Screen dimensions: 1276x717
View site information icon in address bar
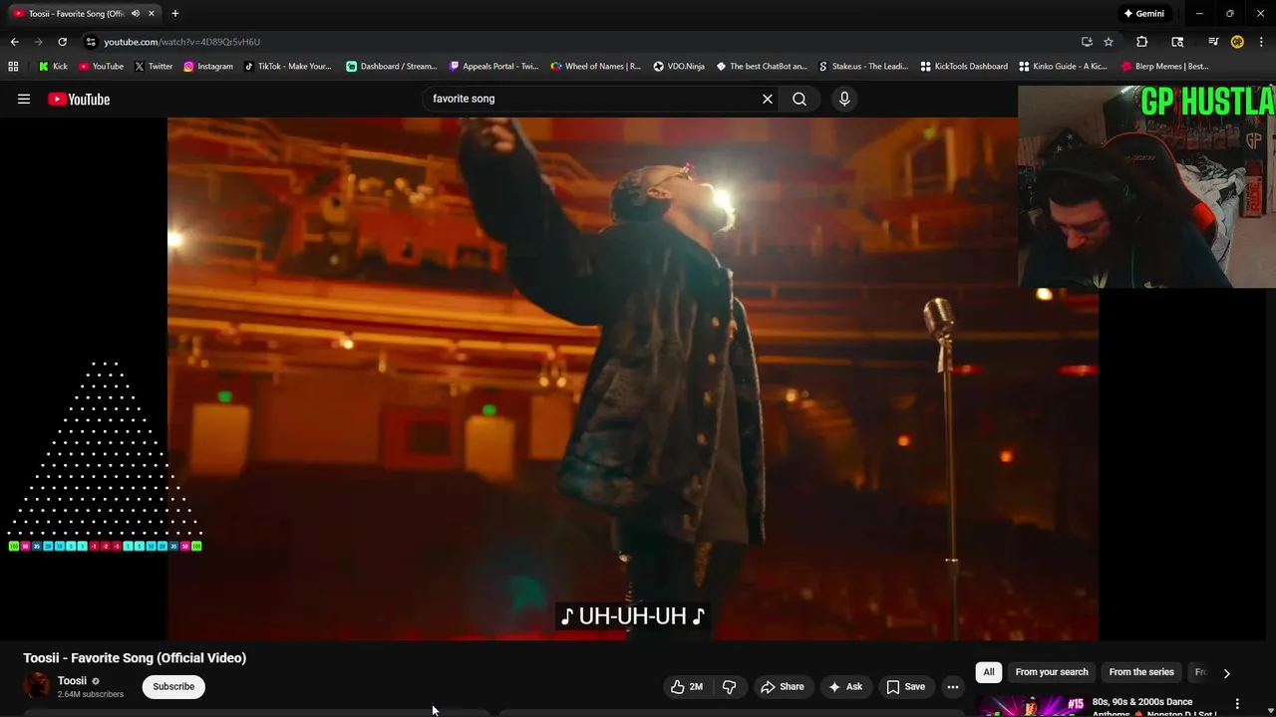(x=91, y=42)
